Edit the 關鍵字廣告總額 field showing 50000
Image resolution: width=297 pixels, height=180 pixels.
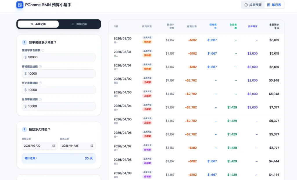pos(60,57)
